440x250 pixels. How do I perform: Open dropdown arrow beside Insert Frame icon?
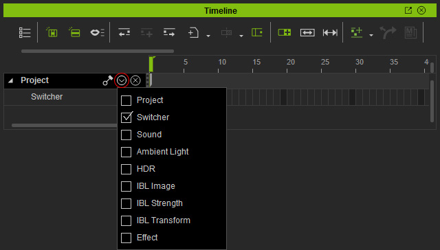tap(208, 36)
